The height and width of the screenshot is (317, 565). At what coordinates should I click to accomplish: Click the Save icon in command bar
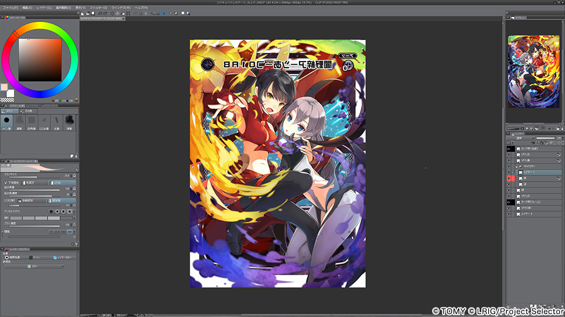[x=93, y=14]
